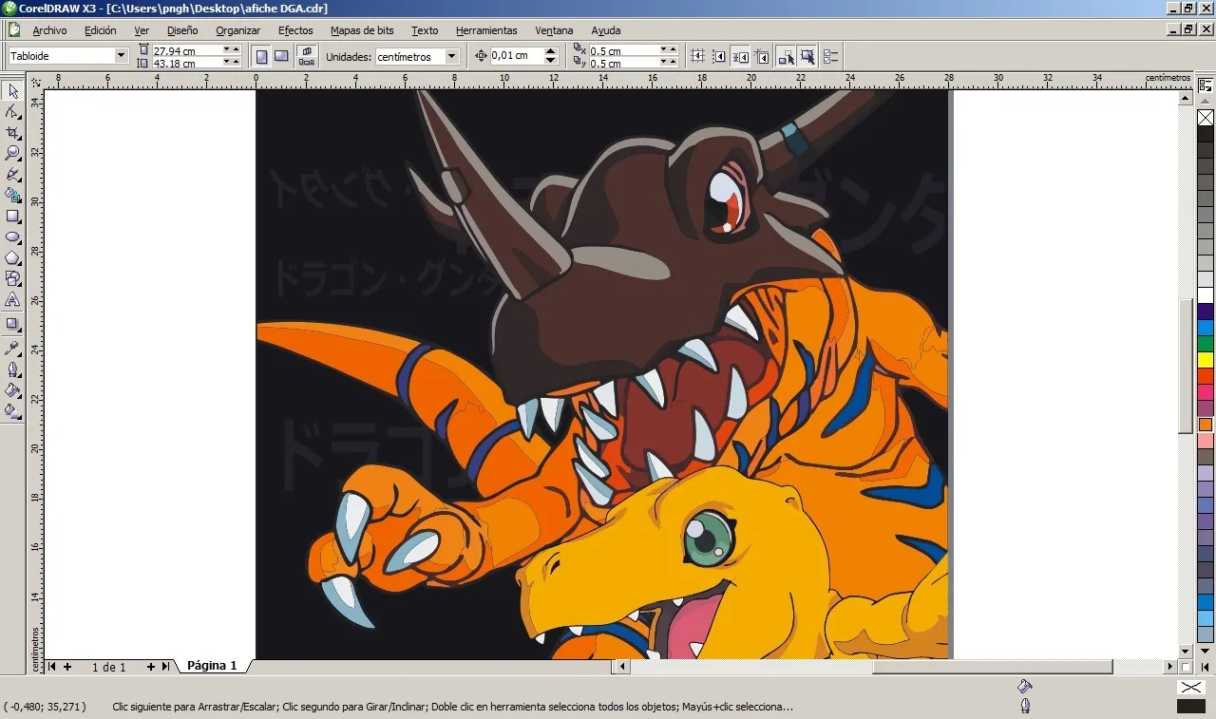Open the Tabloide paper size dropdown
Image resolution: width=1216 pixels, height=719 pixels.
121,56
